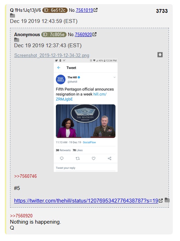Screen dimensions: 180x241
Task: Click The Hill profile avatar
Action: click(61, 80)
